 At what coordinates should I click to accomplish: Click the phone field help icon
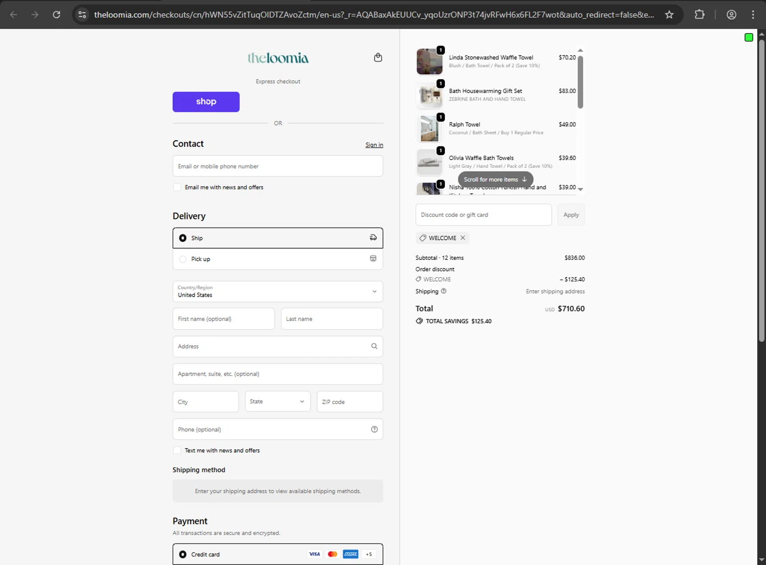click(374, 429)
